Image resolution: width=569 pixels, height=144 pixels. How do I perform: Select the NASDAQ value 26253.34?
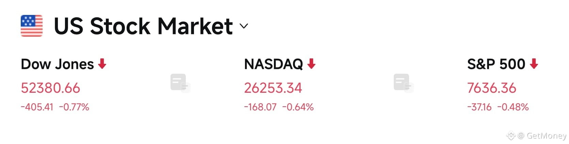tap(273, 88)
